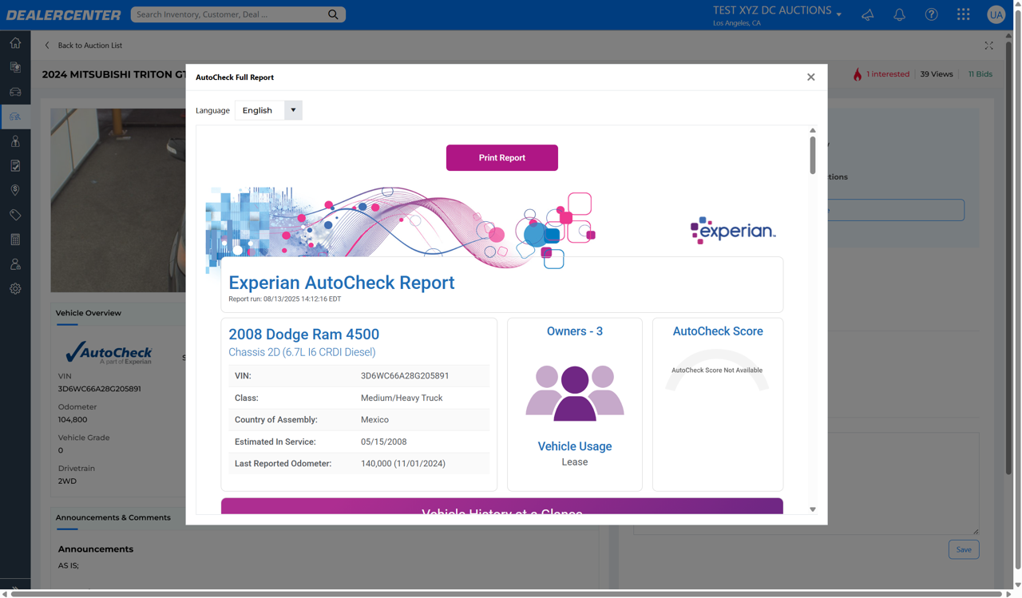Click the 39 Views count

point(937,74)
